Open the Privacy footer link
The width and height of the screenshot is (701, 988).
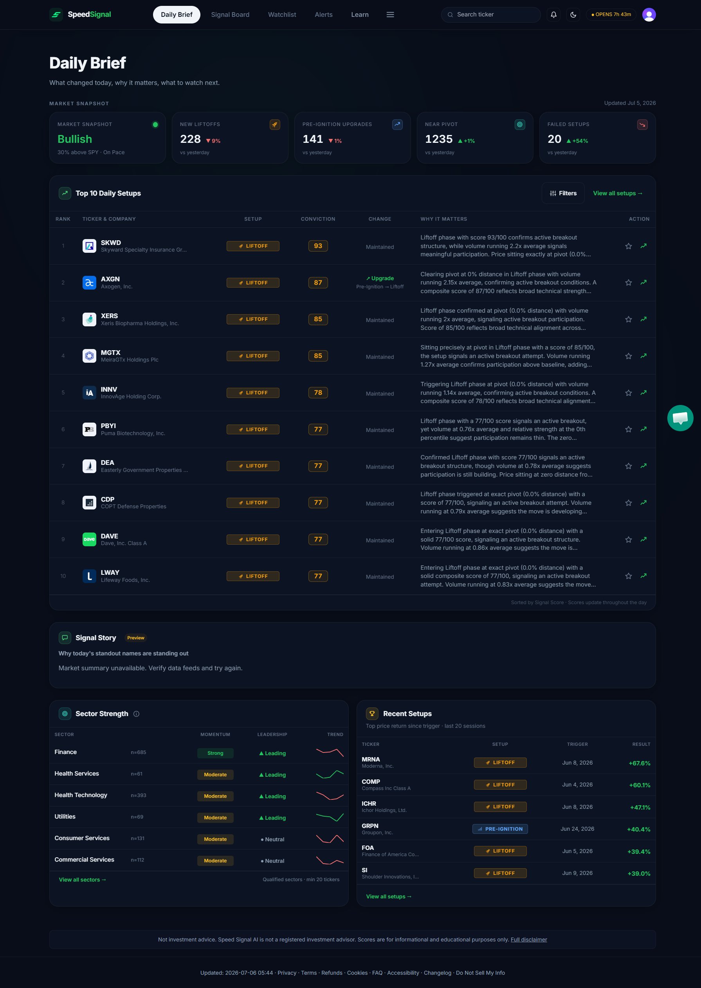[x=287, y=973]
